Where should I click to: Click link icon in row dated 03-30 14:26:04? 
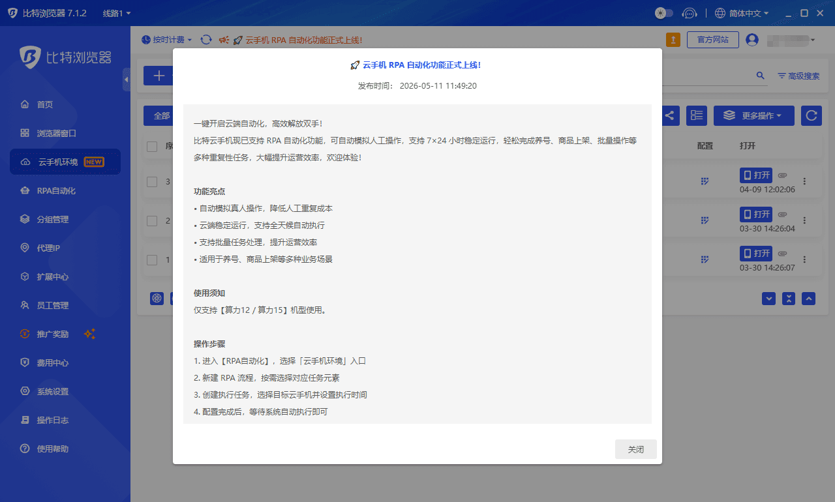(783, 214)
